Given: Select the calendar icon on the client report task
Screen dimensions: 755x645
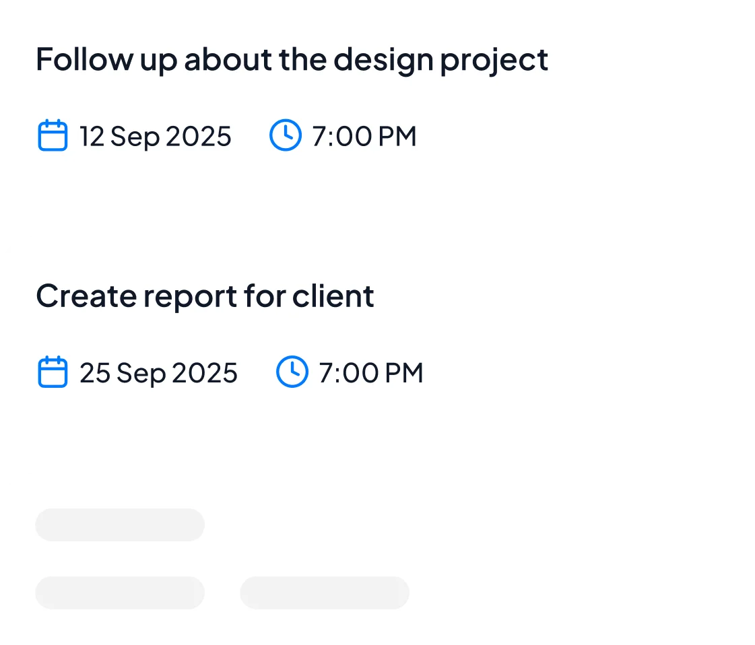Looking at the screenshot, I should 52,372.
